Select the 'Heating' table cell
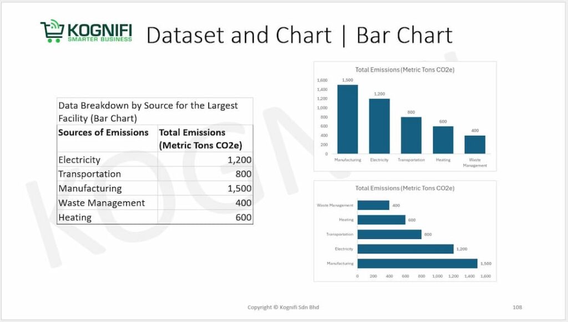The image size is (568, 322). [107, 217]
